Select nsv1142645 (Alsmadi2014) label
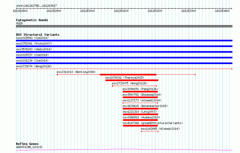This screenshot has height=153, width=240. coord(160,129)
